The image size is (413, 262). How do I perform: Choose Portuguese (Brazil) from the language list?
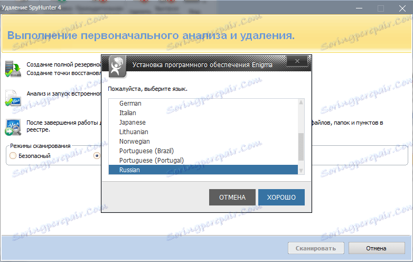click(203, 151)
